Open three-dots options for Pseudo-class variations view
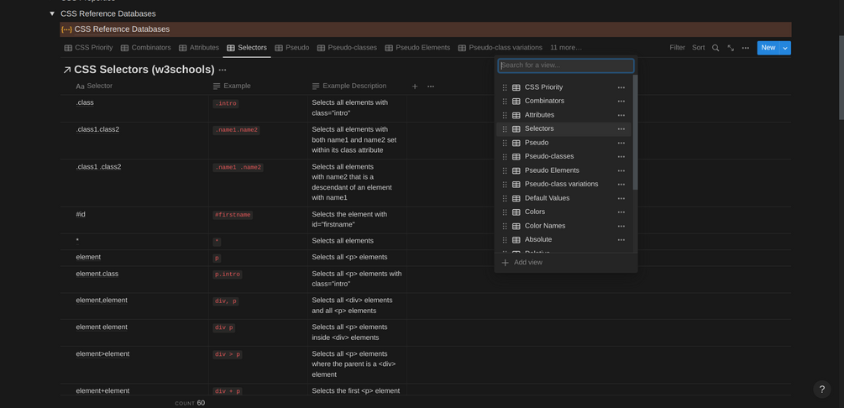 [x=621, y=185]
